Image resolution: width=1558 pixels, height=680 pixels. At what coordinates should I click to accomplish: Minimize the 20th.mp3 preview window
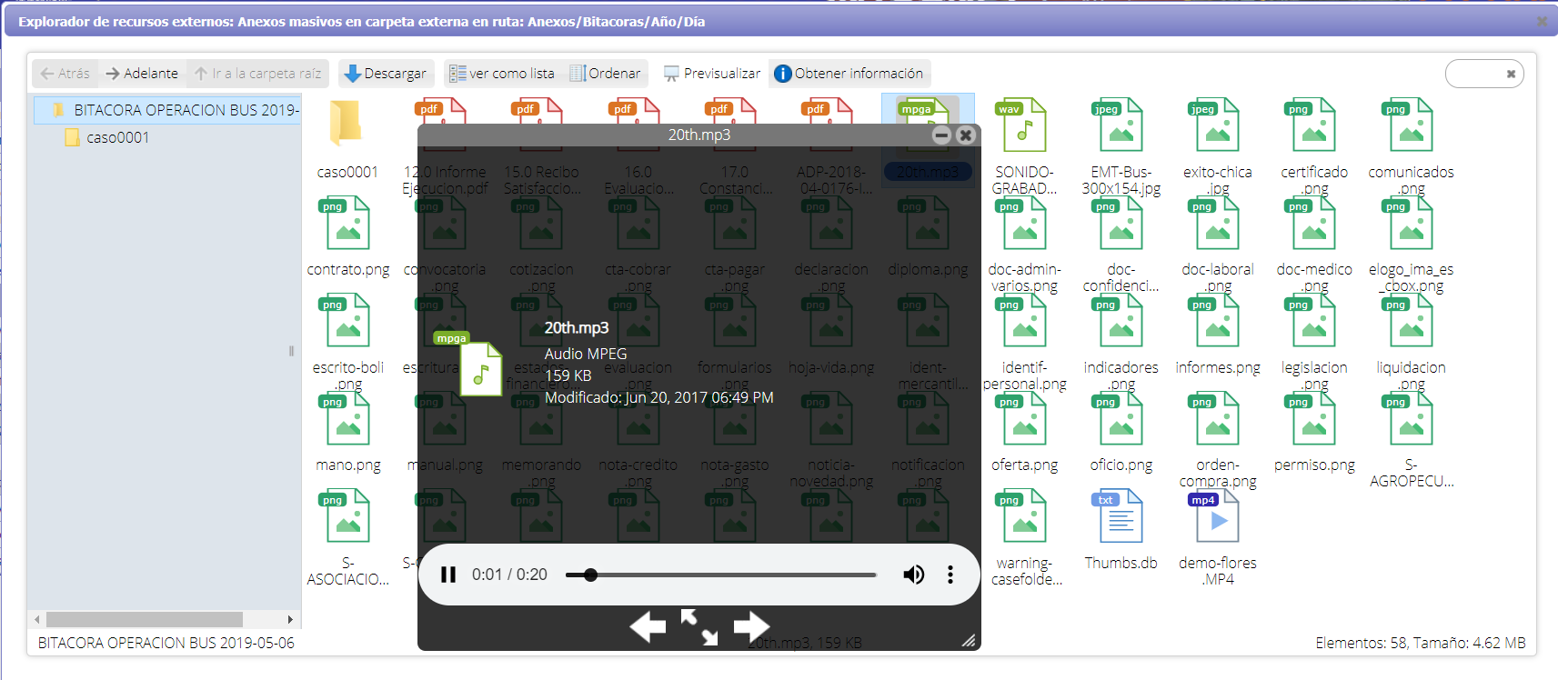[x=941, y=135]
